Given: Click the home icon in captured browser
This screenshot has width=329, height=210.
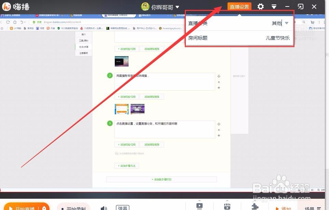Looking at the screenshot, I should tap(15, 22).
